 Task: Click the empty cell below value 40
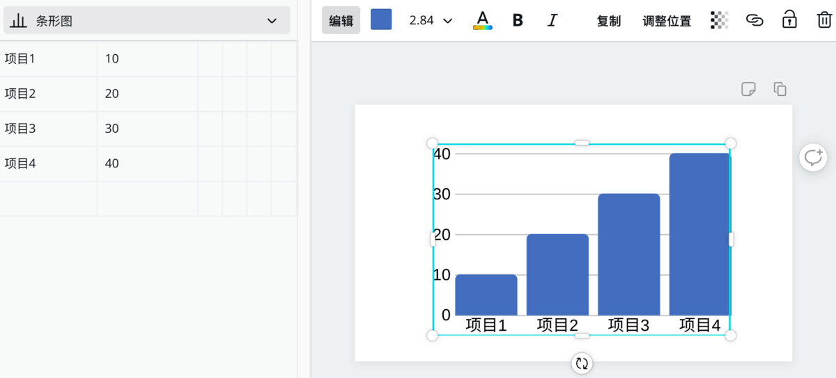pos(148,199)
